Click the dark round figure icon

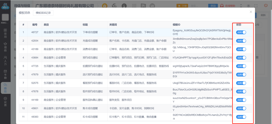pyautogui.click(x=124, y=6)
